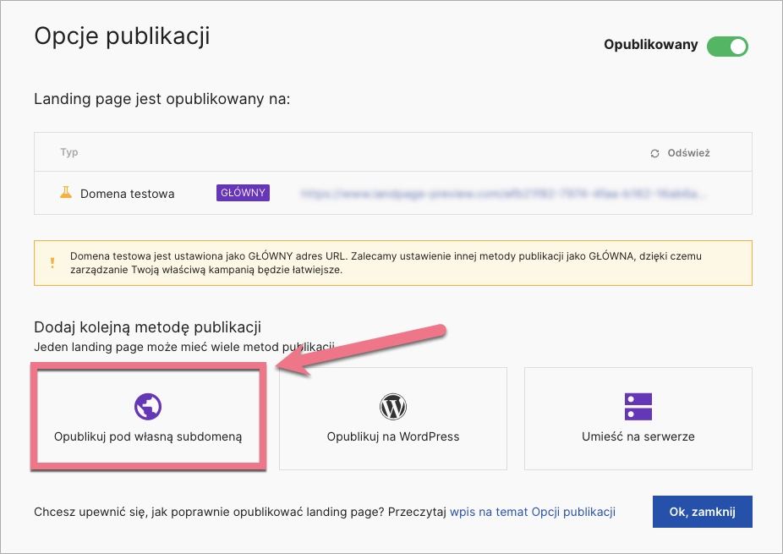Choose Umieść na serwerze option
This screenshot has height=554, width=783.
pos(638,436)
